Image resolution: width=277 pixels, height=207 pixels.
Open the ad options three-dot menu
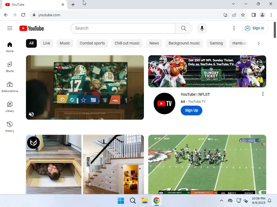click(263, 94)
